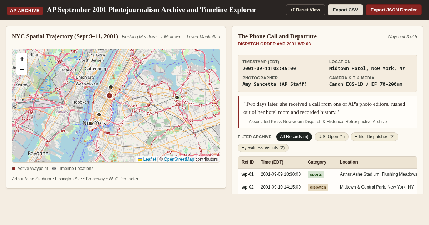Click the Midtown & Central Park location cell
429x225 pixels.
coord(377,187)
